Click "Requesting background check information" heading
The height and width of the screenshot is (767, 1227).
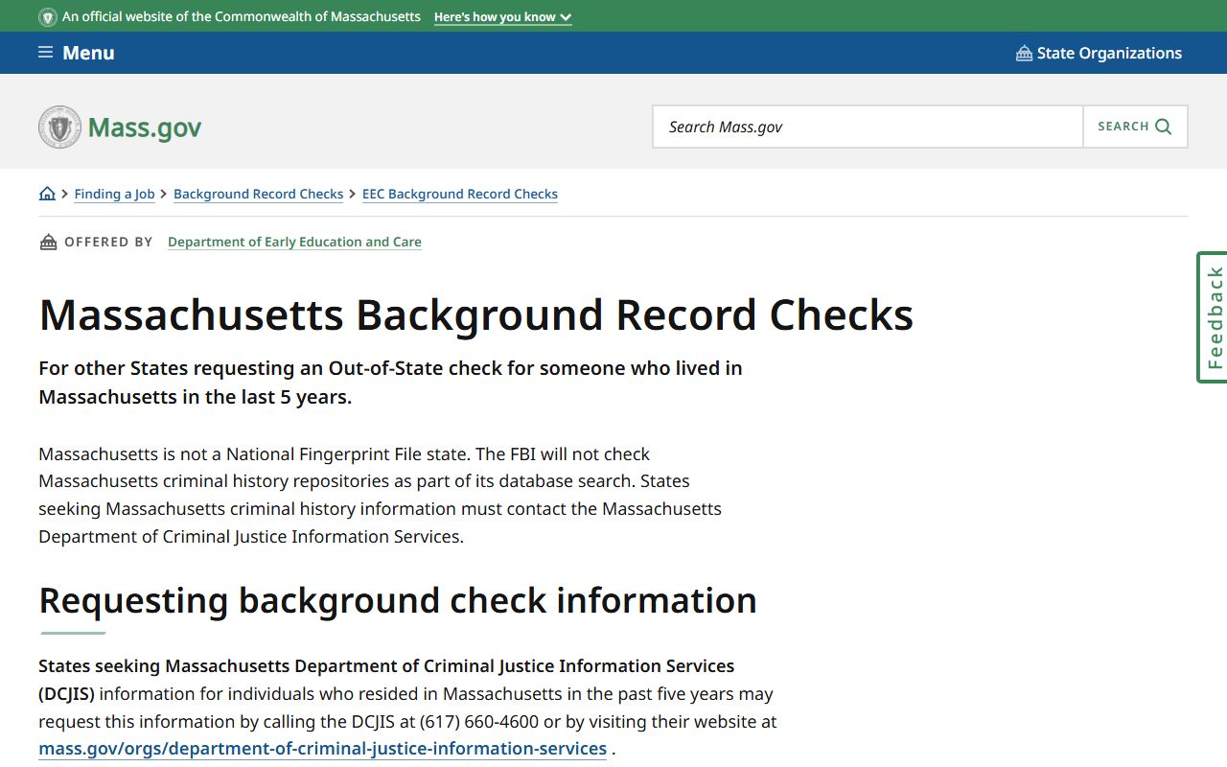(398, 600)
